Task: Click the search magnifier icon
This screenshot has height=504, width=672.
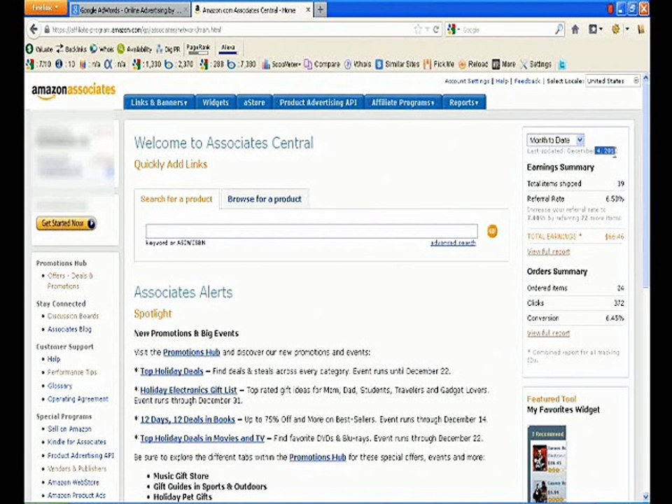Action: [x=559, y=29]
